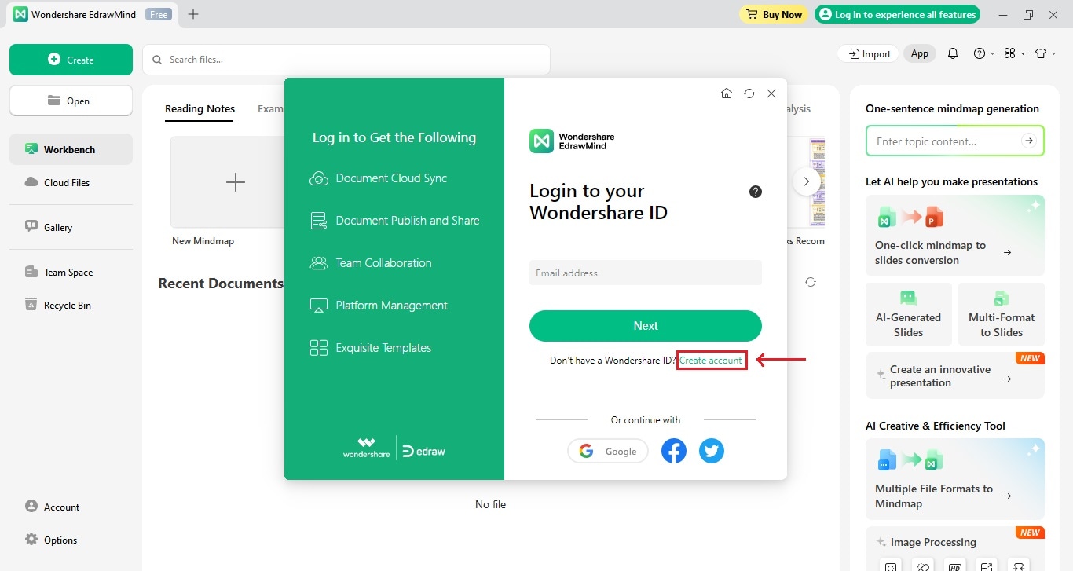Screen dimensions: 1073x571
Task: Continue with Twitter icon
Action: (712, 451)
